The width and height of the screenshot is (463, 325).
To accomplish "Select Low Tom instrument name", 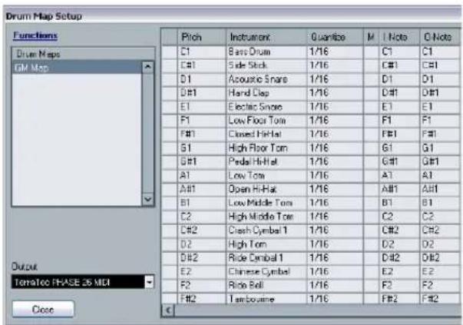I will click(x=246, y=175).
